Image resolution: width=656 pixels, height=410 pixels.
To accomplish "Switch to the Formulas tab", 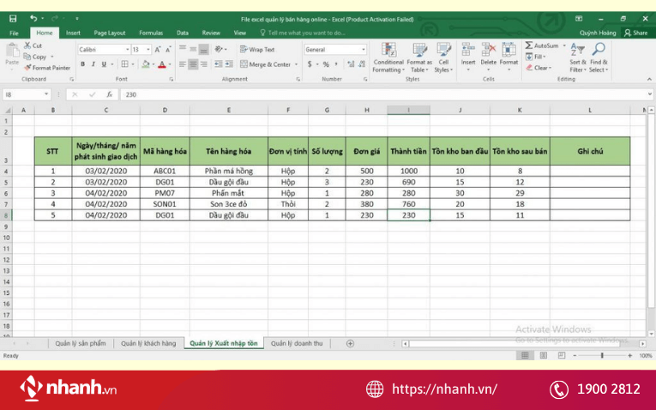I will tap(151, 33).
